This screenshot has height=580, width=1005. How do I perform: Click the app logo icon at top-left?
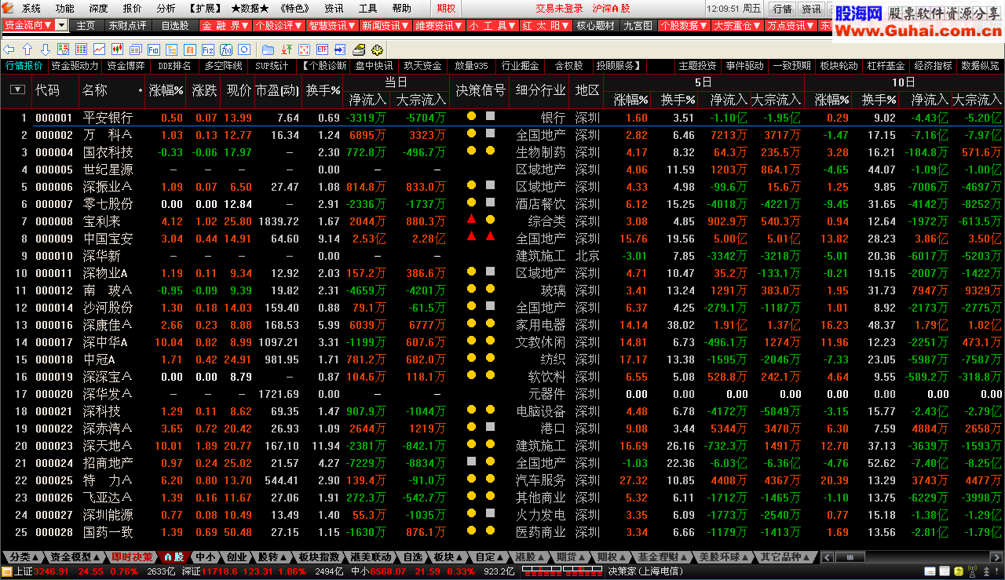(x=8, y=8)
